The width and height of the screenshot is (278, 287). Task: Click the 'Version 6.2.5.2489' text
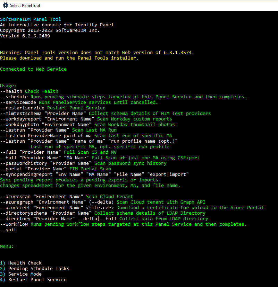(25, 36)
